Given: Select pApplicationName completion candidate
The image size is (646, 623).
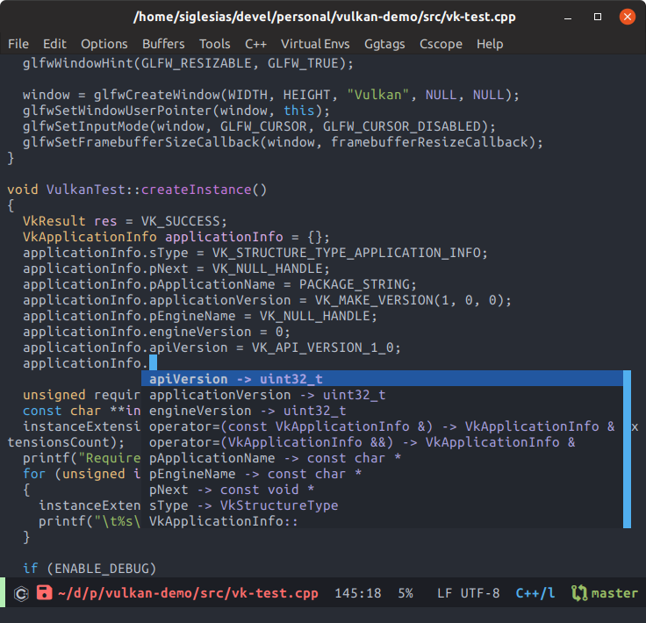Looking at the screenshot, I should point(382,458).
